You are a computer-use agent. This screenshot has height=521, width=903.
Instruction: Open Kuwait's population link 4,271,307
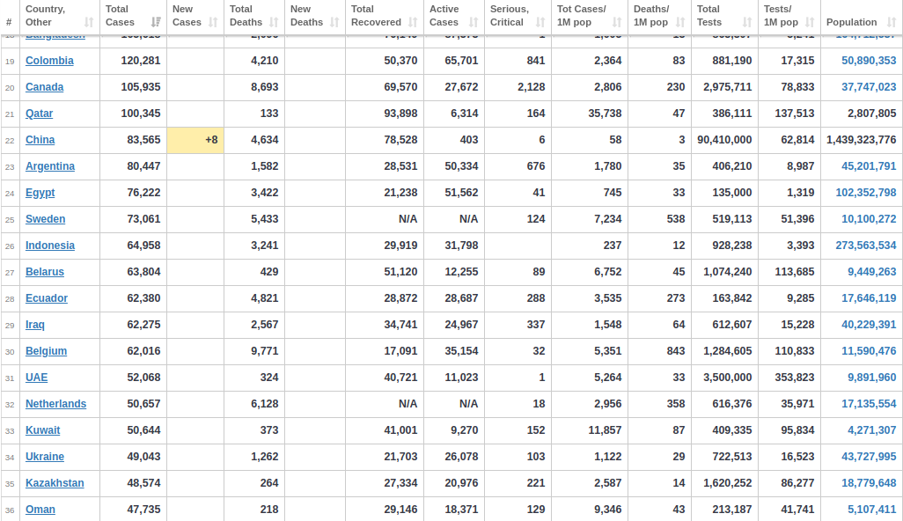[872, 430]
